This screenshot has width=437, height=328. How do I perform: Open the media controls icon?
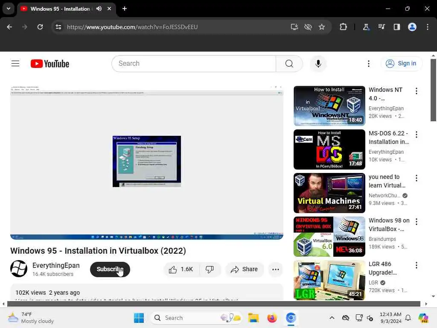381,27
